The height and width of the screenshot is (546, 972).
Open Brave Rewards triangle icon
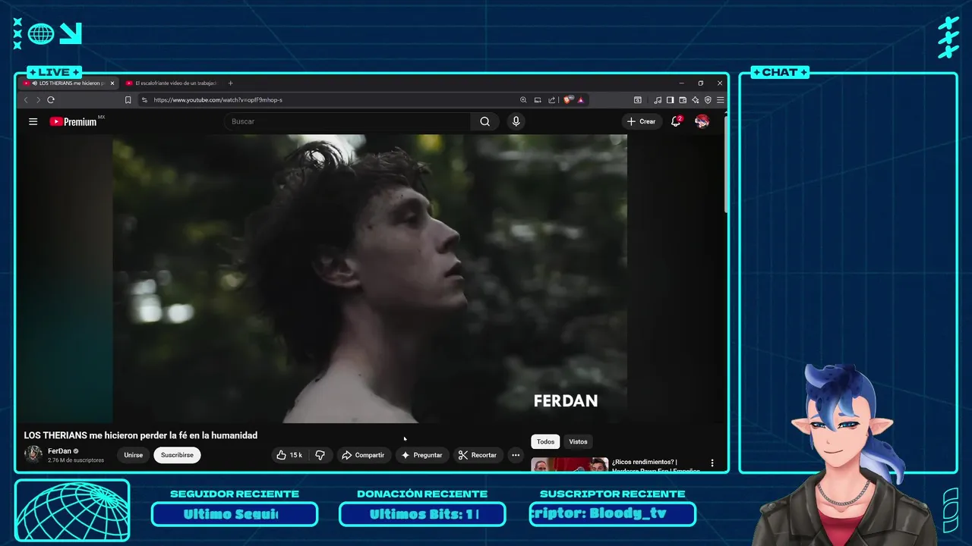(x=581, y=99)
